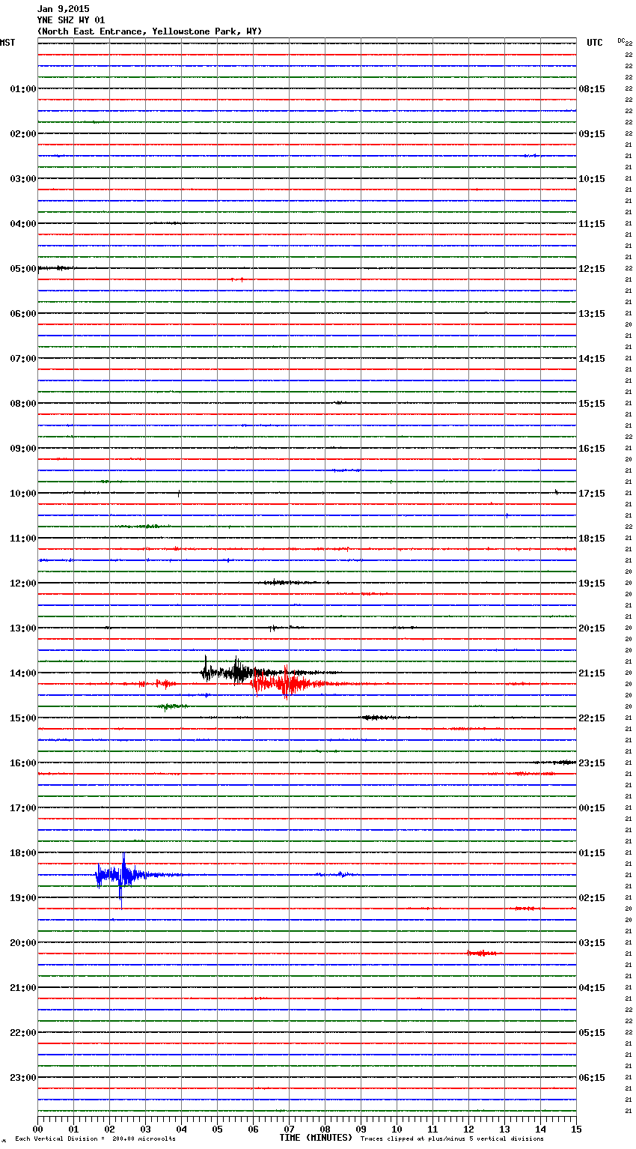Select the '06:00' MST hour label
The height and width of the screenshot is (1149, 636).
[x=23, y=314]
